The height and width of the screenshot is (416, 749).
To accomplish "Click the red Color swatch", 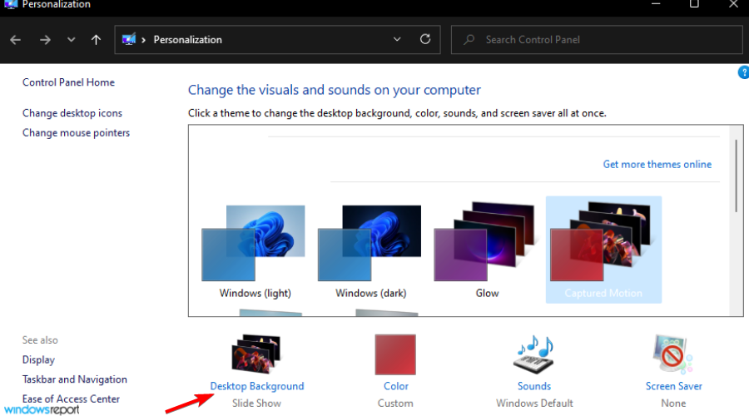I will pyautogui.click(x=395, y=354).
